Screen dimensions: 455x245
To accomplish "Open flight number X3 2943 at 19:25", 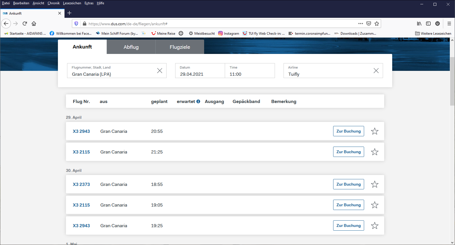I will pyautogui.click(x=81, y=226).
